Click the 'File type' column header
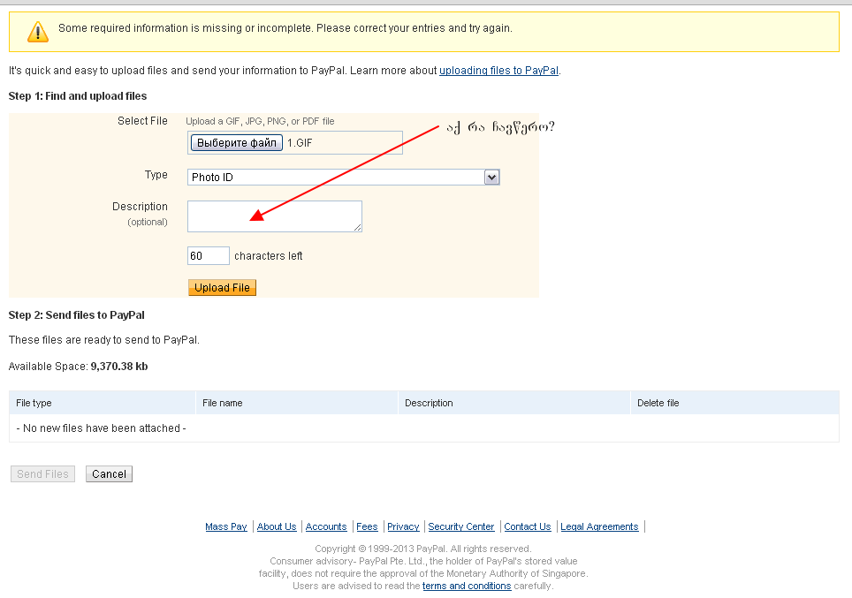 click(x=103, y=403)
